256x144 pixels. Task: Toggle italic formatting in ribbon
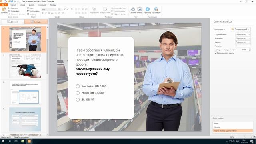click(x=46, y=13)
